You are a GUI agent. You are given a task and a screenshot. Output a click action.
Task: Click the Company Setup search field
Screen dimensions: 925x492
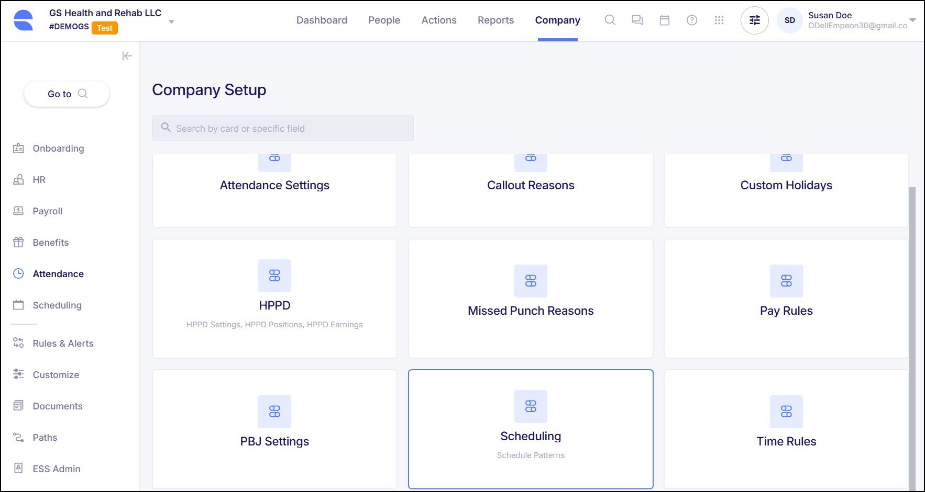[283, 128]
